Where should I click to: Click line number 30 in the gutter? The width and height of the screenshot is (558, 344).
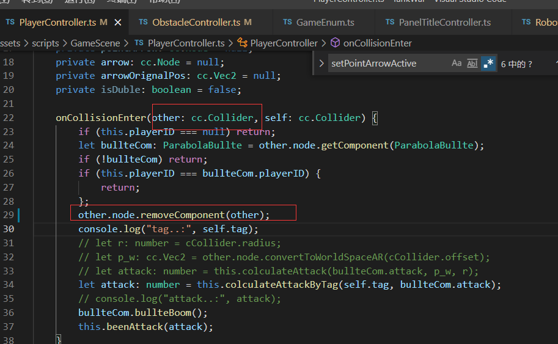(x=9, y=229)
